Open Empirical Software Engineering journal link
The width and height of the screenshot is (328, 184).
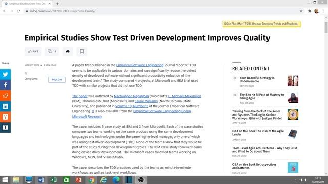pos(140,65)
